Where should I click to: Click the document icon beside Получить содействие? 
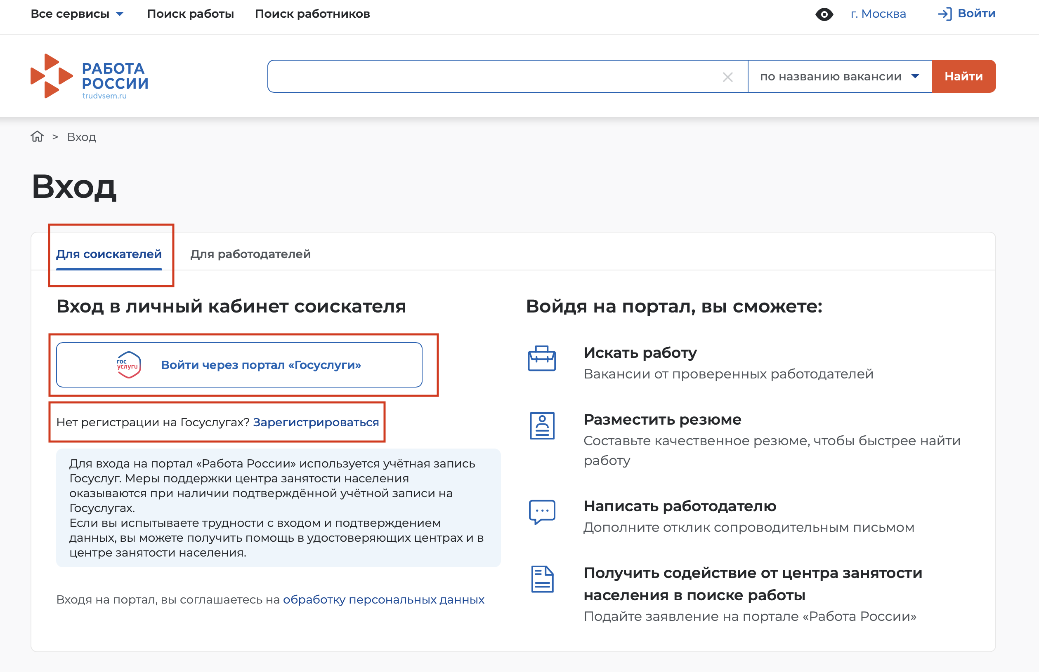pyautogui.click(x=542, y=579)
